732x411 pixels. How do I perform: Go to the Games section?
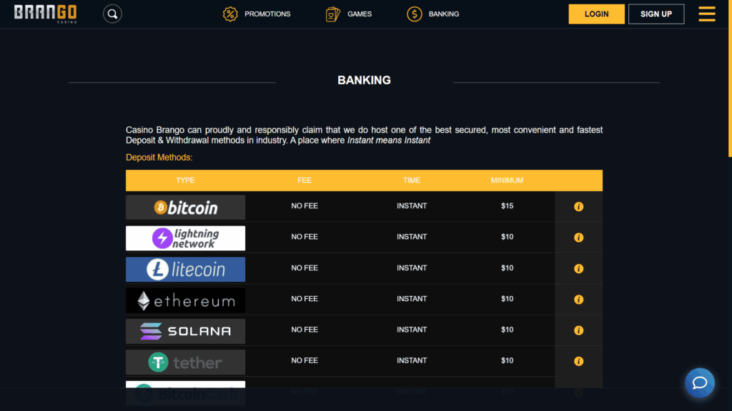click(x=359, y=14)
